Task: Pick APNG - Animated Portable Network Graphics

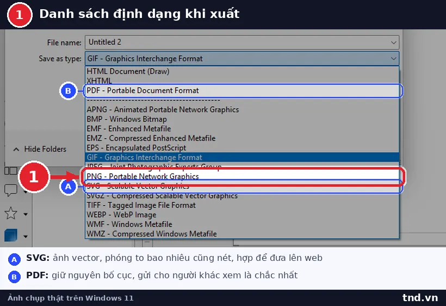Action: pyautogui.click(x=242, y=110)
